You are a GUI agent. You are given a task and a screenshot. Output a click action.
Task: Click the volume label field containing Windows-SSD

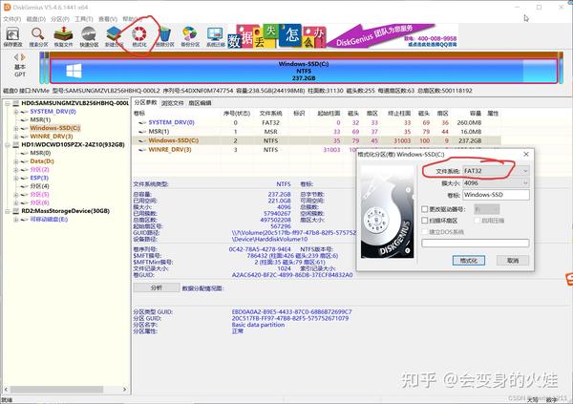point(496,195)
